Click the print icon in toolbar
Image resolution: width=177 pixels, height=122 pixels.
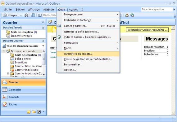click(26, 15)
